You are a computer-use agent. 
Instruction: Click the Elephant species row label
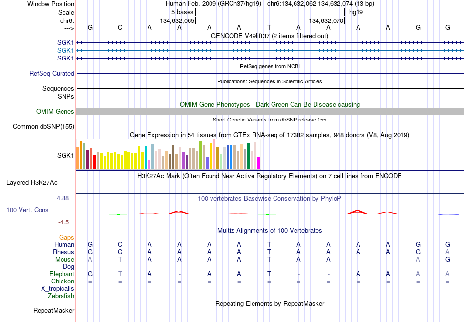pyautogui.click(x=62, y=274)
